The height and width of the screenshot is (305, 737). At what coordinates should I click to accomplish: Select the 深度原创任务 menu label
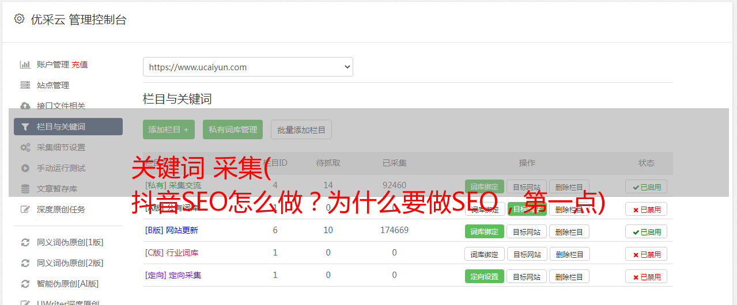point(61,209)
